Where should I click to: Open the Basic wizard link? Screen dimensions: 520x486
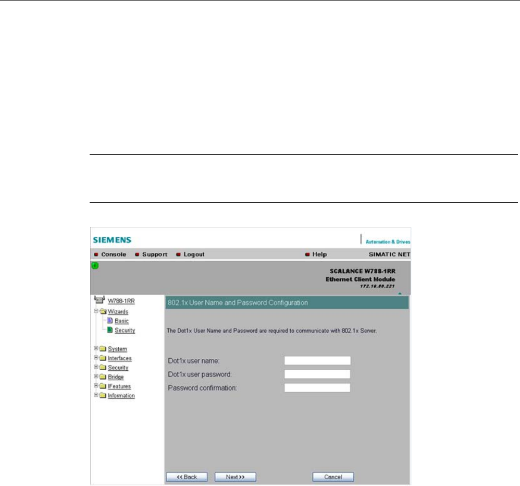(x=121, y=321)
